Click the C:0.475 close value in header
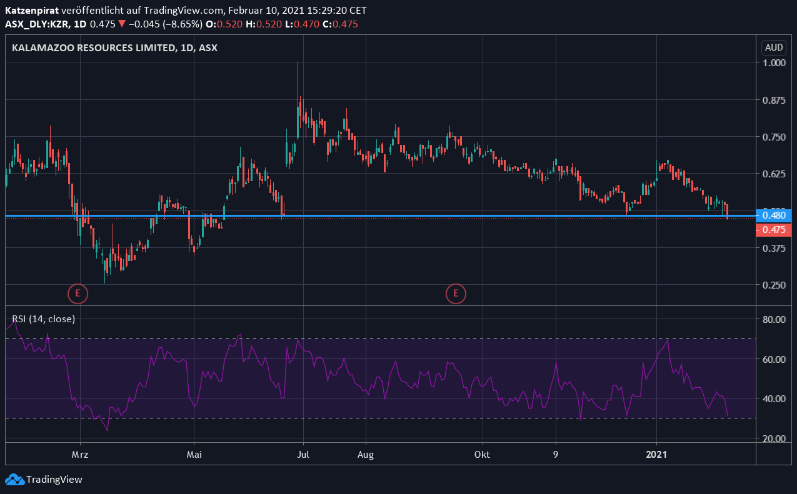The image size is (797, 494). click(340, 24)
